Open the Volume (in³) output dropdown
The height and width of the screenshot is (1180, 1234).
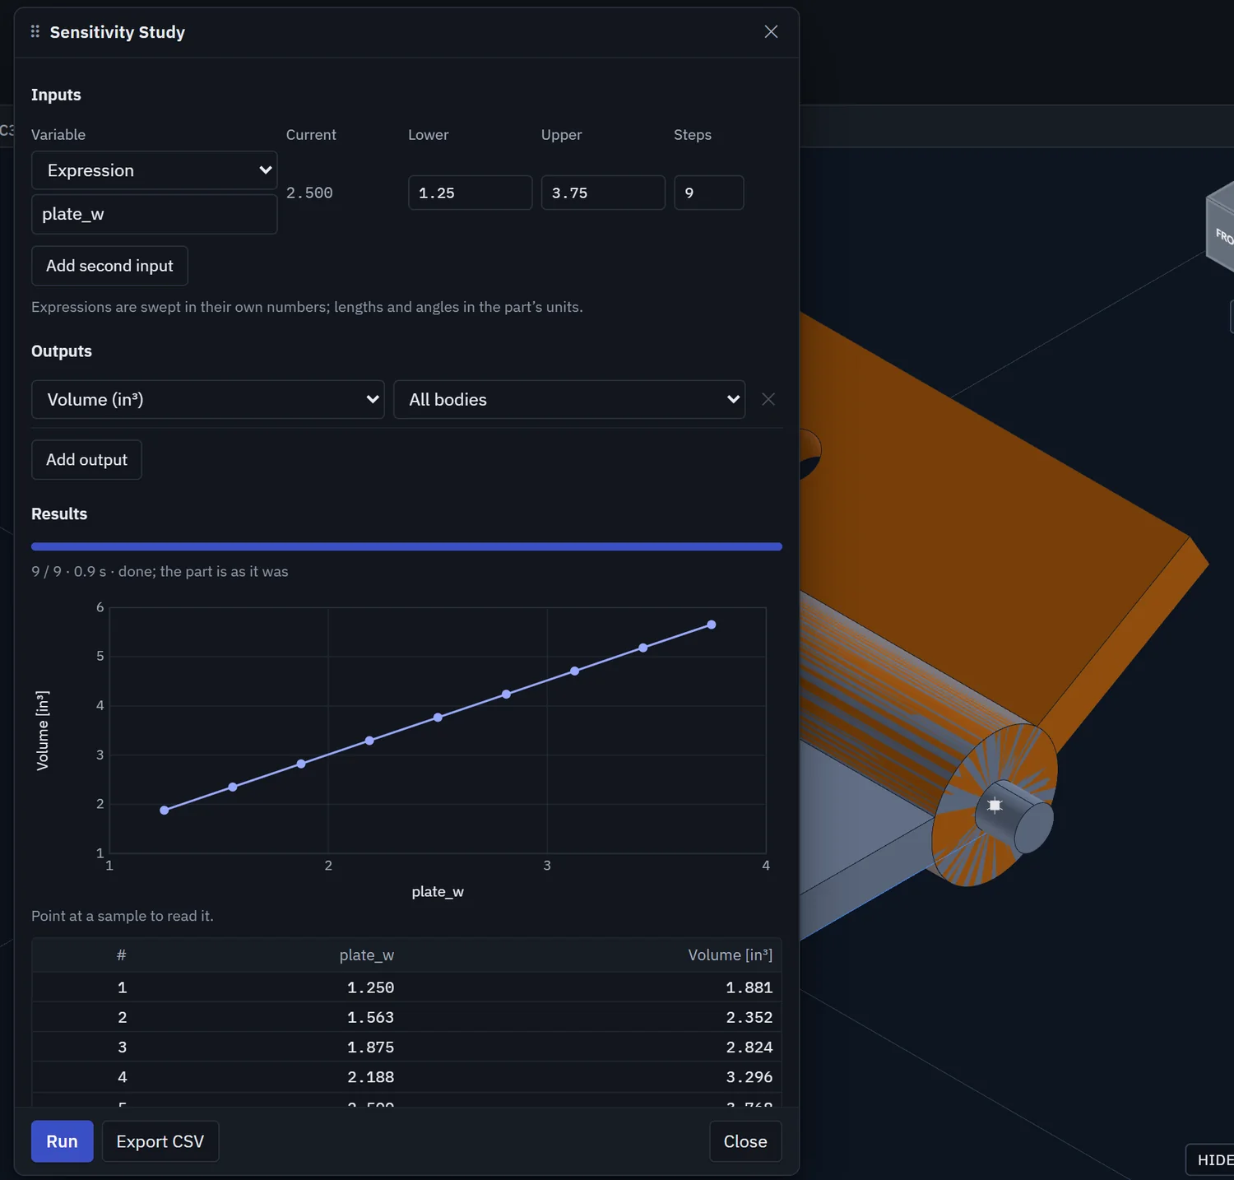[x=208, y=399]
